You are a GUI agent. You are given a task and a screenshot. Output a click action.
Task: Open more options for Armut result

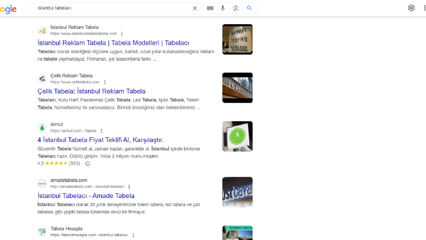(x=102, y=131)
